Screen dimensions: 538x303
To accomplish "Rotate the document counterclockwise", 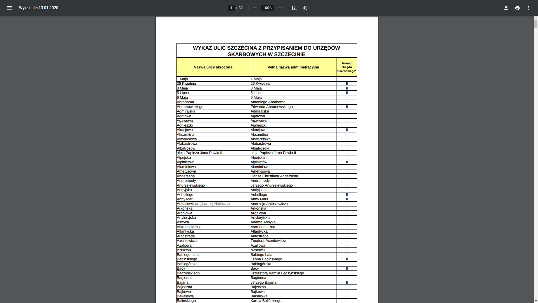I will 305,8.
